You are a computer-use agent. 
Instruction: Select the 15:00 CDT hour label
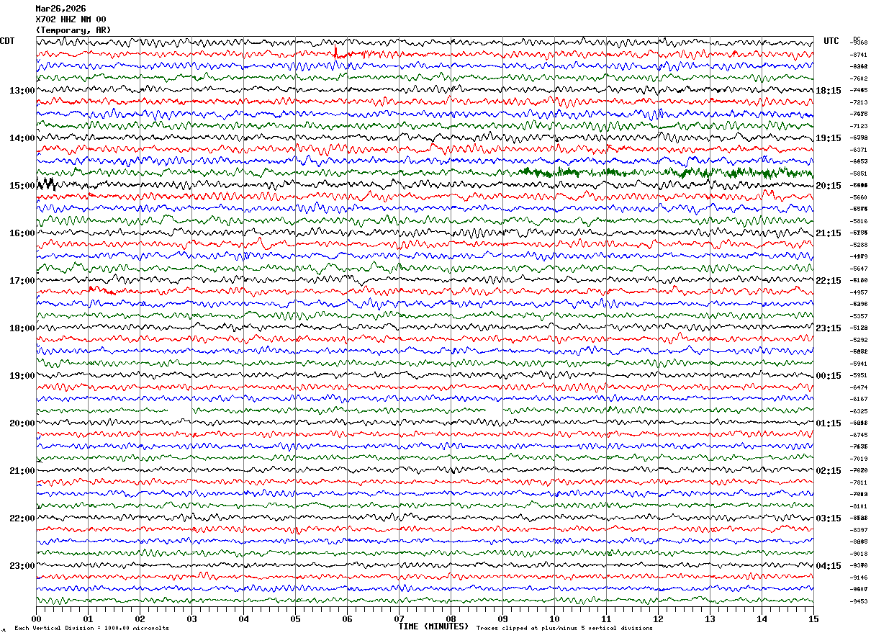click(22, 186)
